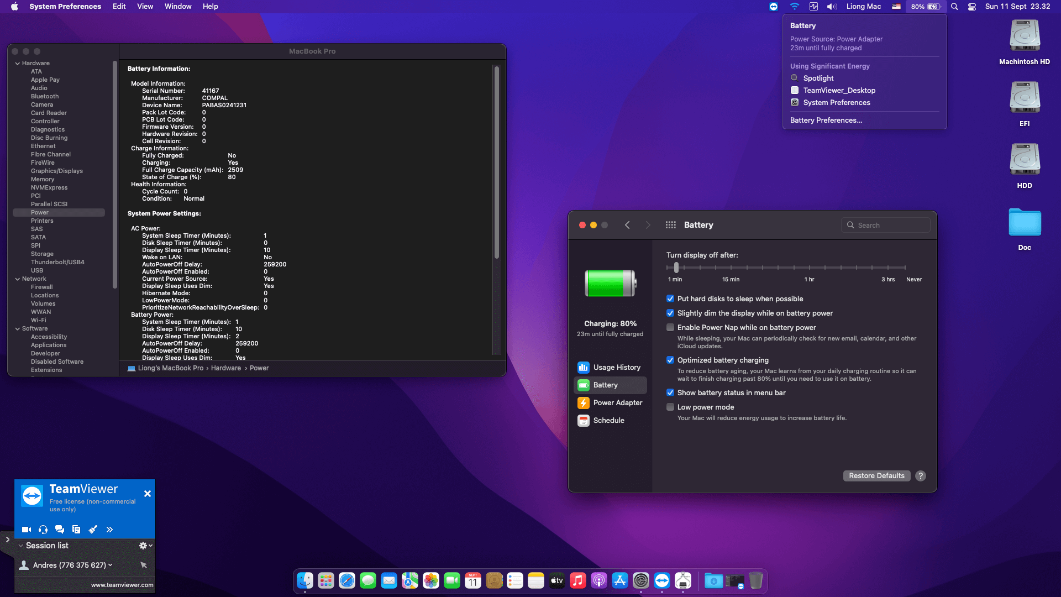Screen dimensions: 1061x597
Task: Show all preferences grid icon
Action: click(x=670, y=225)
